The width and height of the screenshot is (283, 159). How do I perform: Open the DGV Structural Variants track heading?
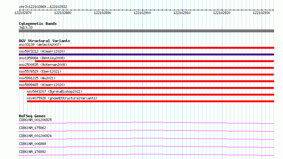[45, 41]
